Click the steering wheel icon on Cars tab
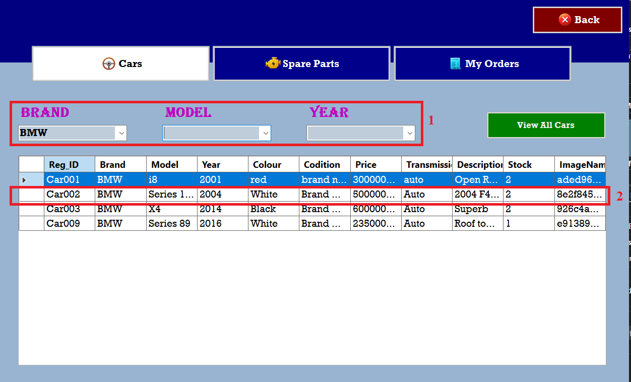The image size is (631, 382). [108, 63]
